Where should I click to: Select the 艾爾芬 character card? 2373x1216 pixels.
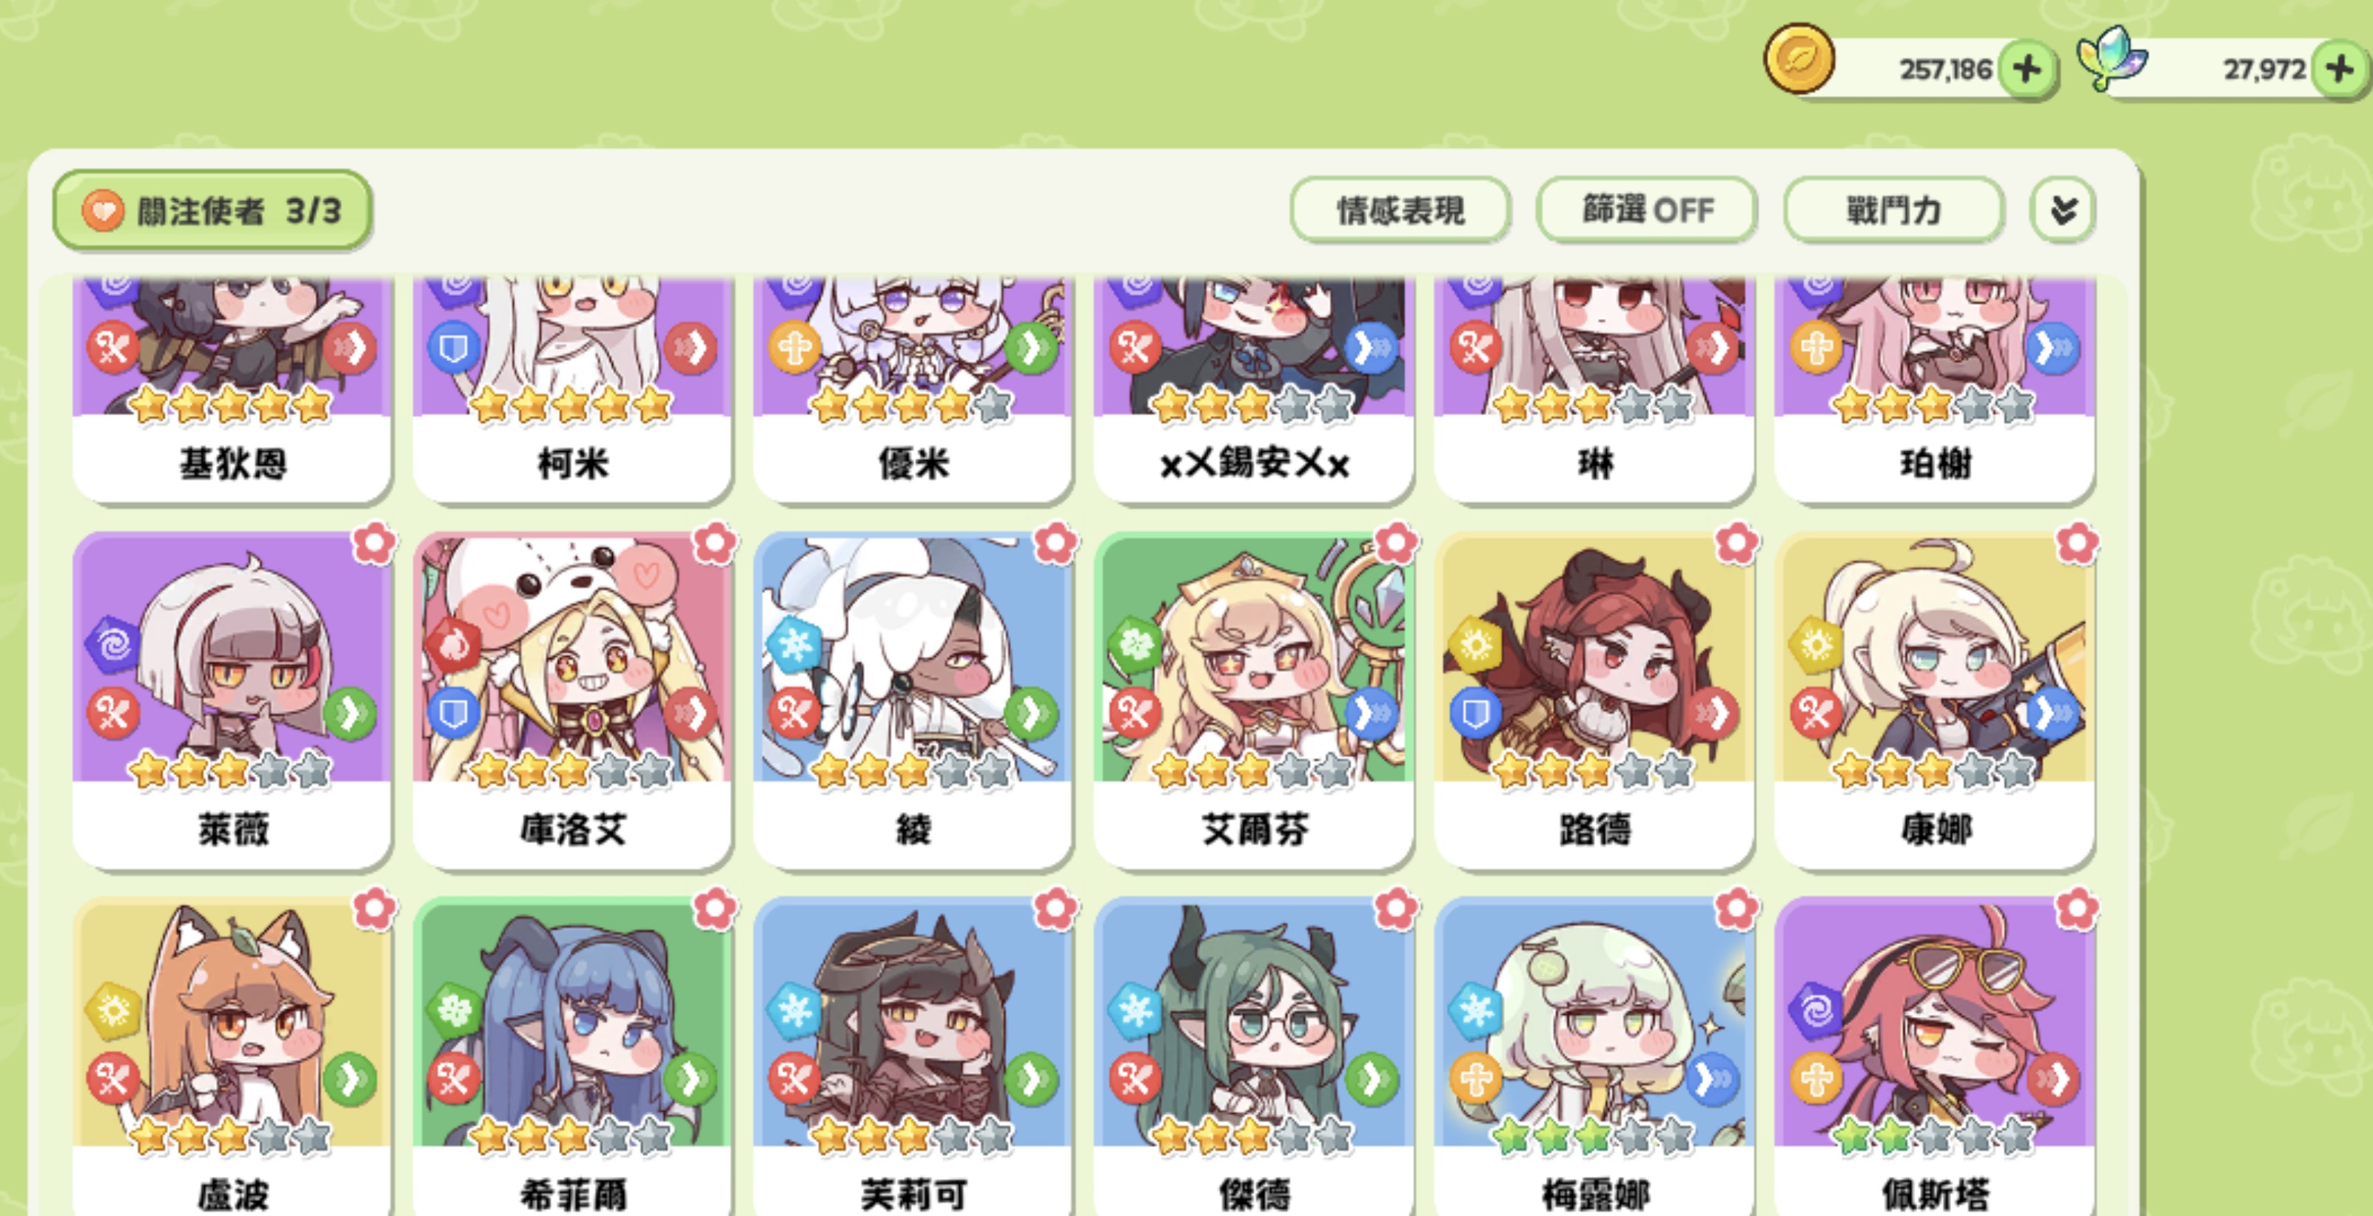coord(1253,700)
